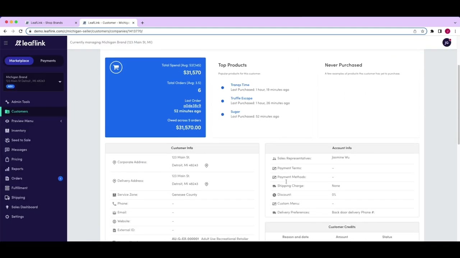Image resolution: width=460 pixels, height=258 pixels.
Task: Click the browser back arrow
Action: (x=5, y=31)
